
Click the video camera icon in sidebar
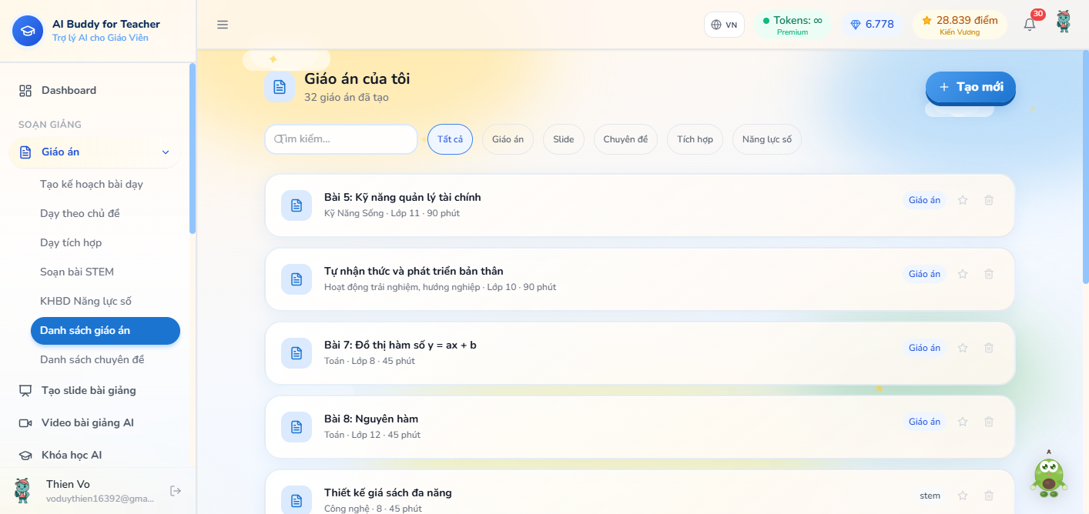click(x=25, y=422)
